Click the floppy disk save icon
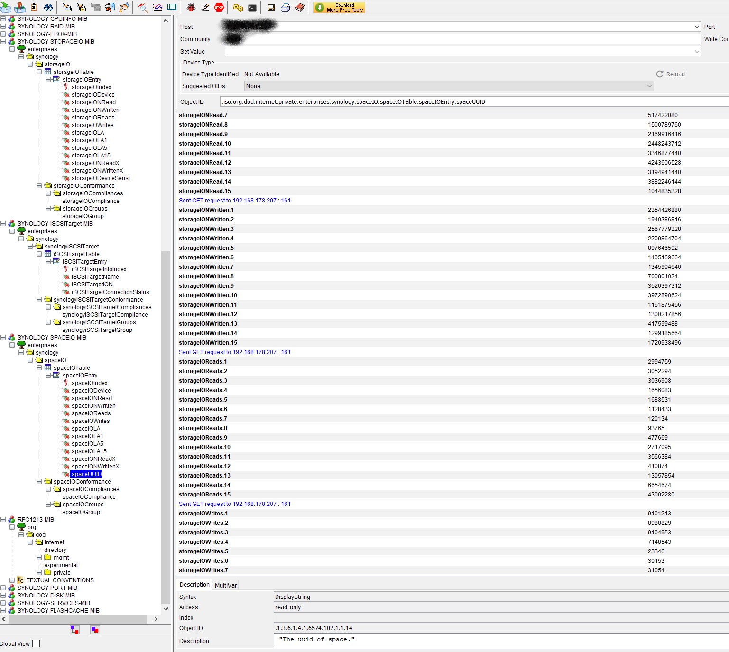This screenshot has width=729, height=652. pyautogui.click(x=271, y=8)
